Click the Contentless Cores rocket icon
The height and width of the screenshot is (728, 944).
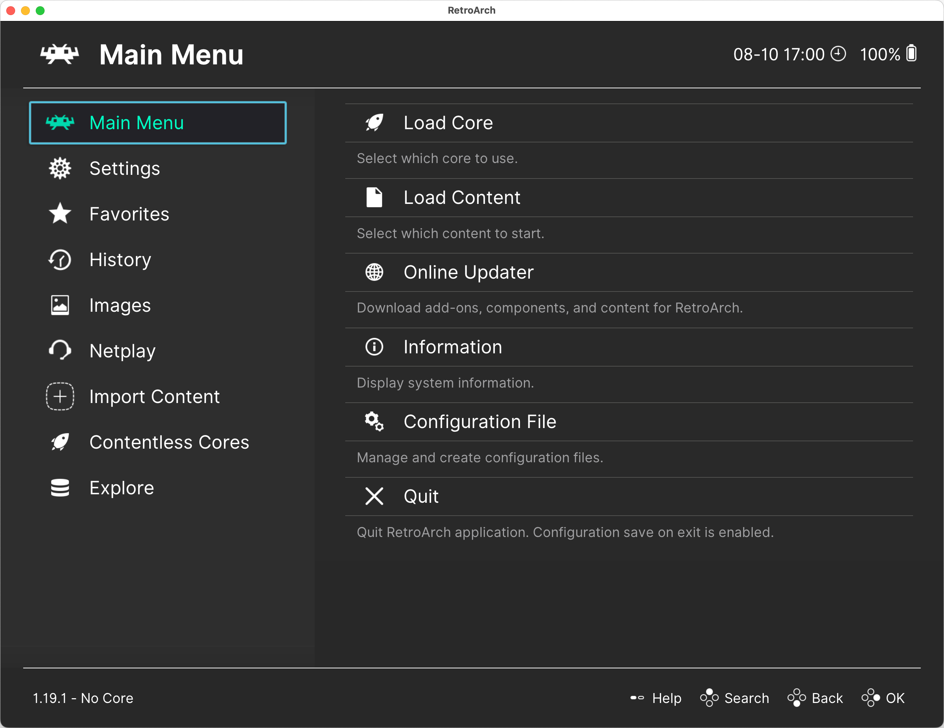click(60, 442)
